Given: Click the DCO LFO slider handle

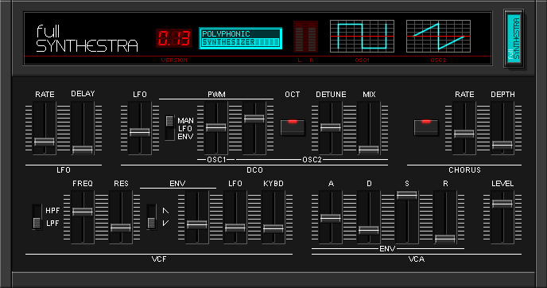Looking at the screenshot, I should 140,132.
